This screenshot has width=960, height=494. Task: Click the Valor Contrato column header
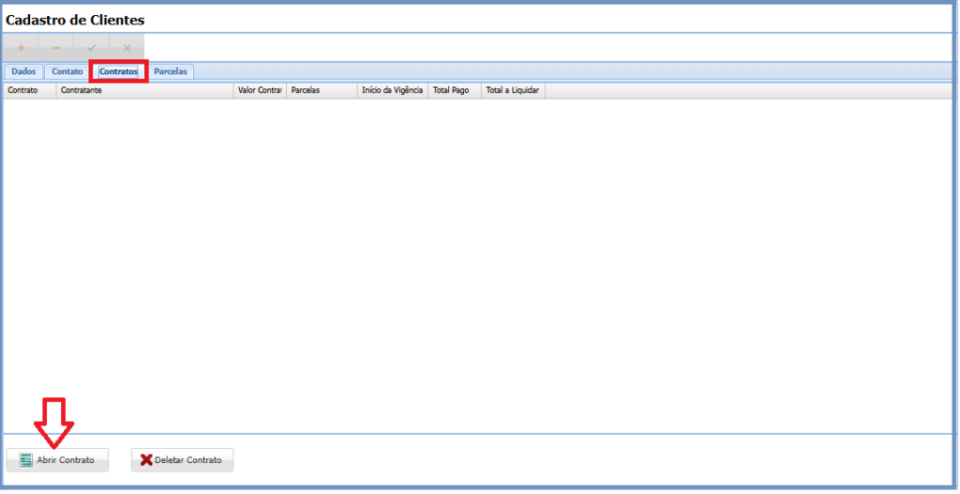tap(260, 91)
